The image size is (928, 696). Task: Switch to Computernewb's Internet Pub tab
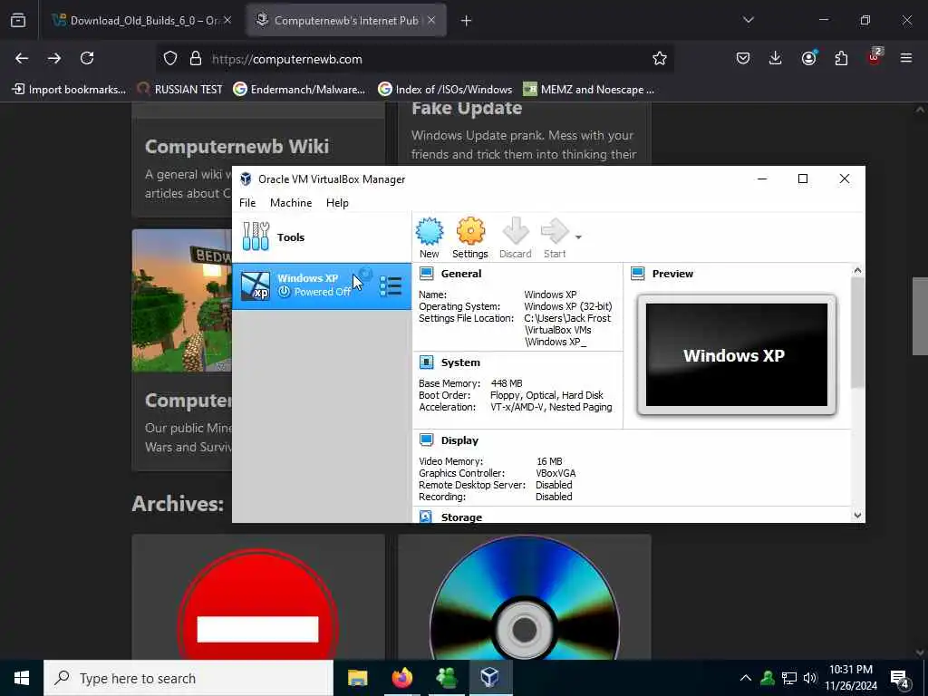[x=346, y=21]
